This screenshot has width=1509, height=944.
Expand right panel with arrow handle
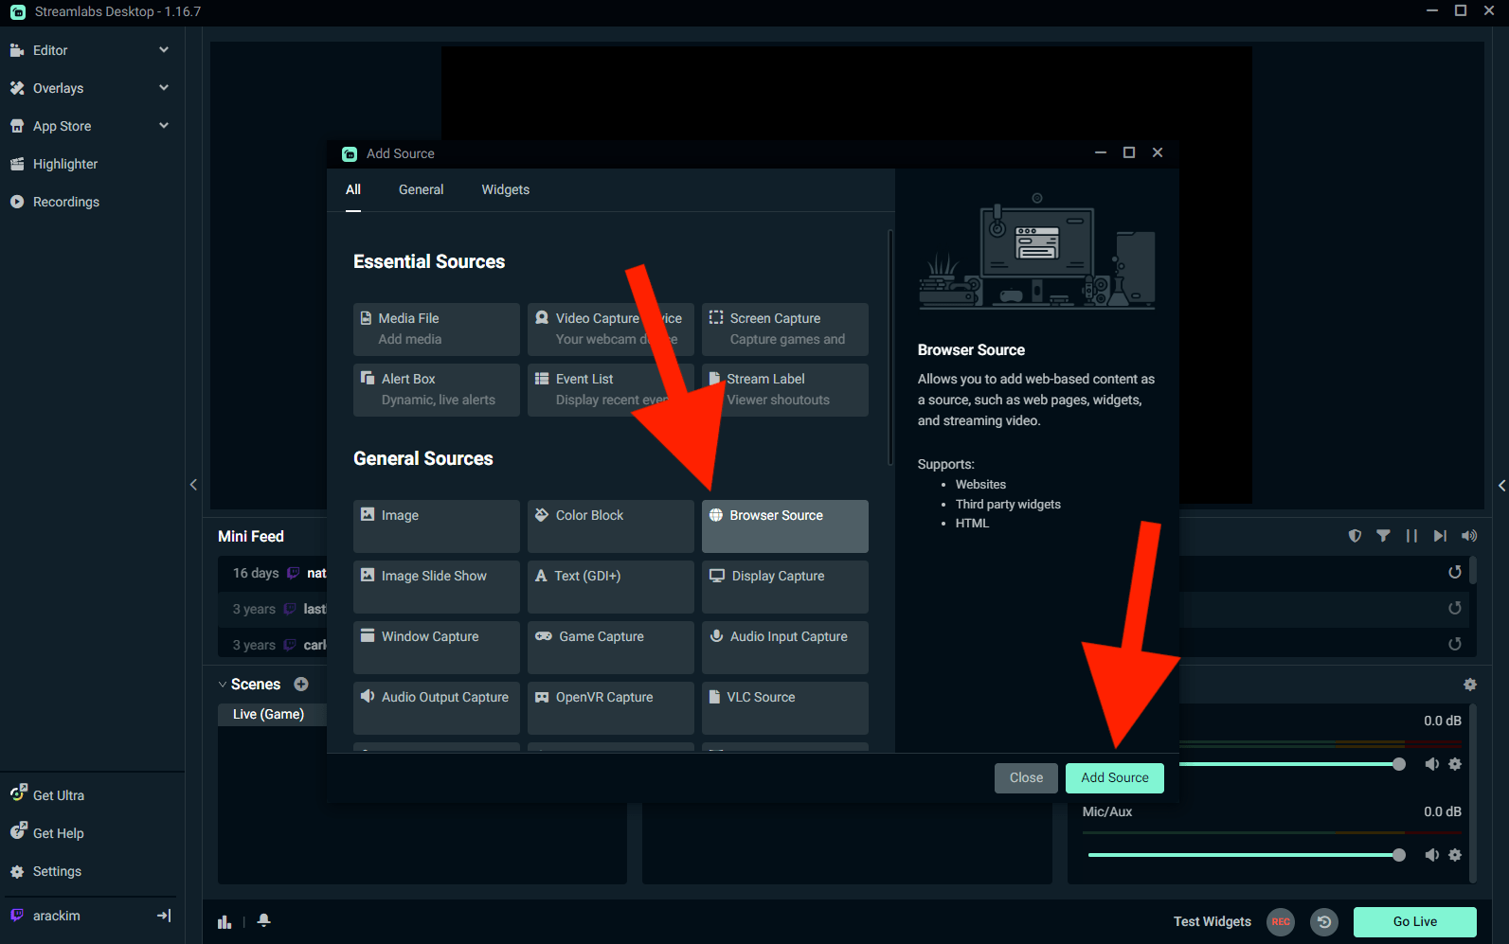(1501, 485)
